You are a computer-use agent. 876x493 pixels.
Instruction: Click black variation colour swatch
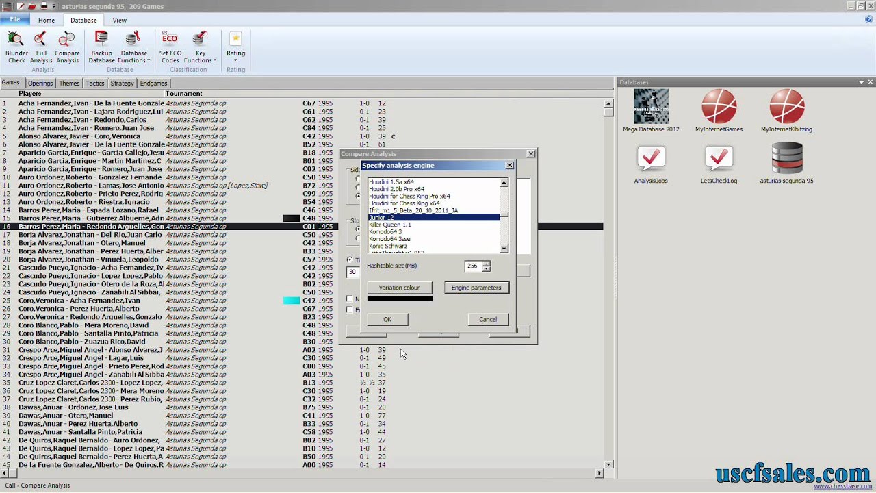400,299
